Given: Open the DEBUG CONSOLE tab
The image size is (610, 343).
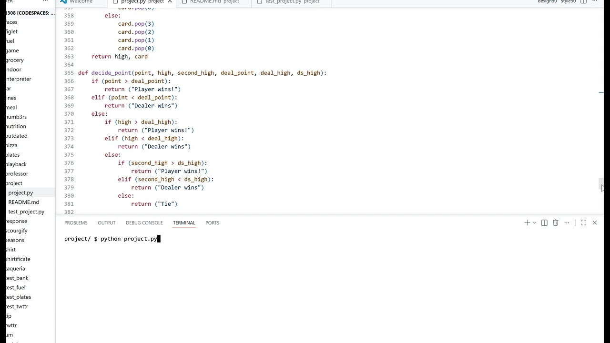Looking at the screenshot, I should coord(144,222).
